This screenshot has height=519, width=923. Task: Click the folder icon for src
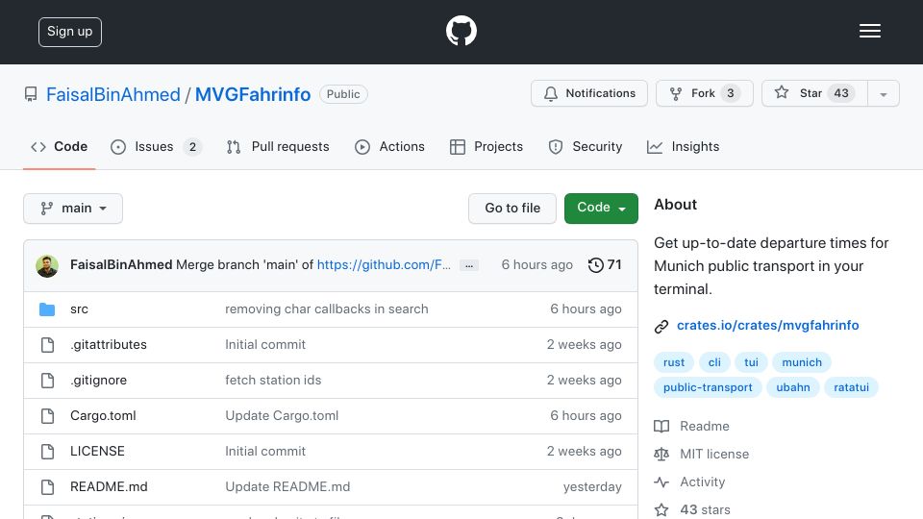(47, 309)
